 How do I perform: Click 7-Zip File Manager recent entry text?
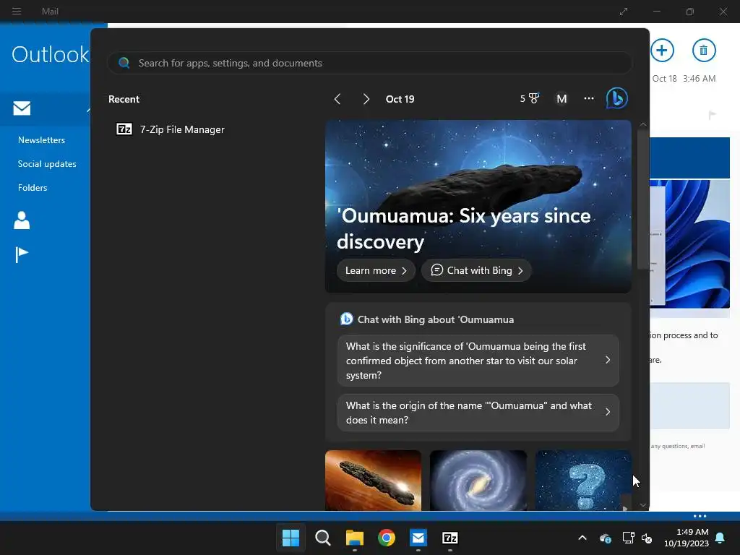(x=182, y=129)
